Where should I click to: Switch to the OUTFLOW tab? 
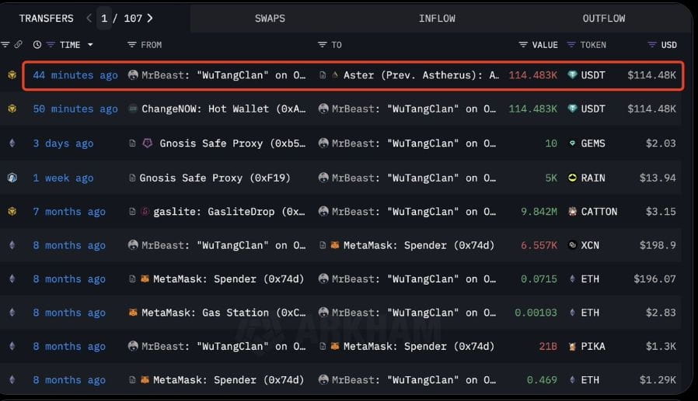tap(604, 18)
